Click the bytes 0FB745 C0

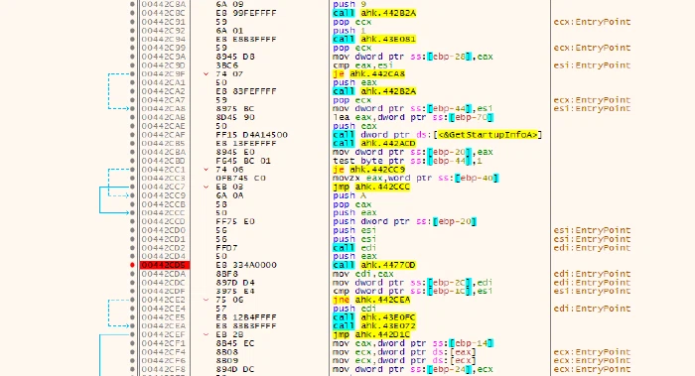point(240,178)
